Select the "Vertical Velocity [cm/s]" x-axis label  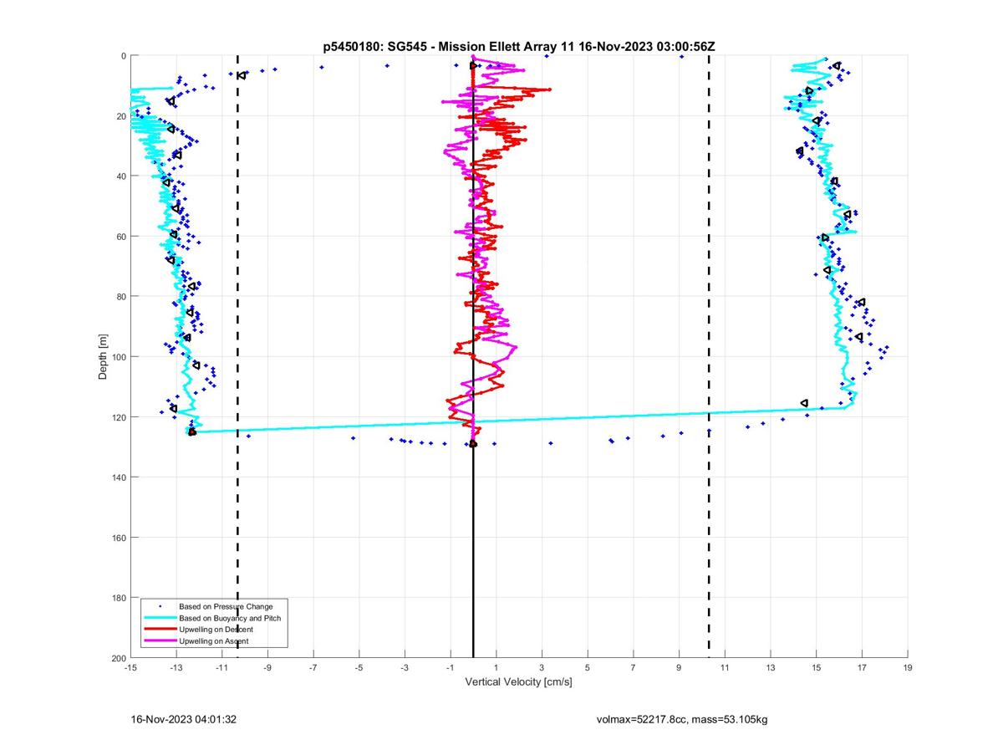518,682
